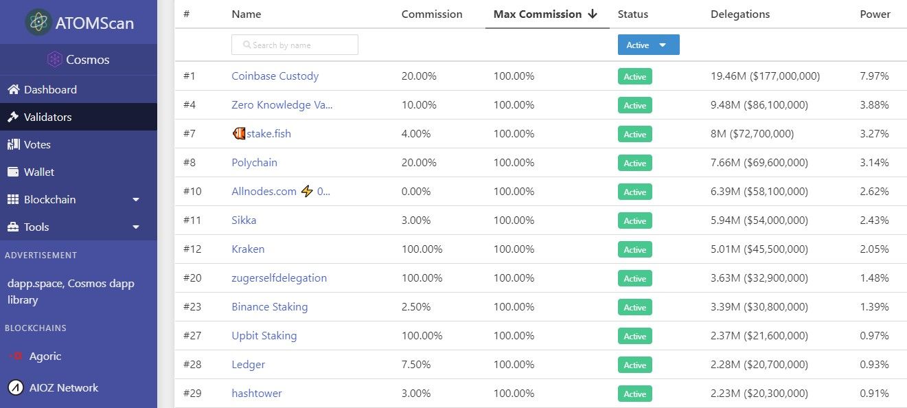Click the Cosmos network icon
Screen dimensions: 907x408
pyautogui.click(x=54, y=60)
